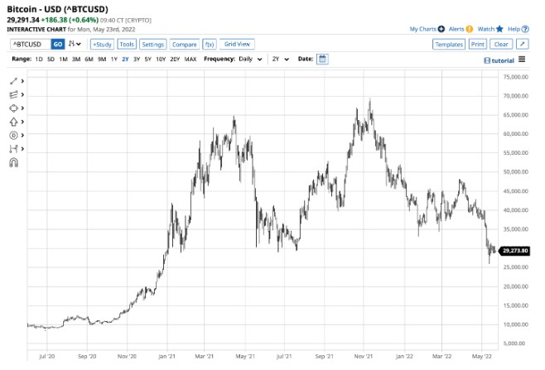Image resolution: width=545 pixels, height=370 pixels.
Task: Select the trend line drawing tool
Action: [13, 81]
